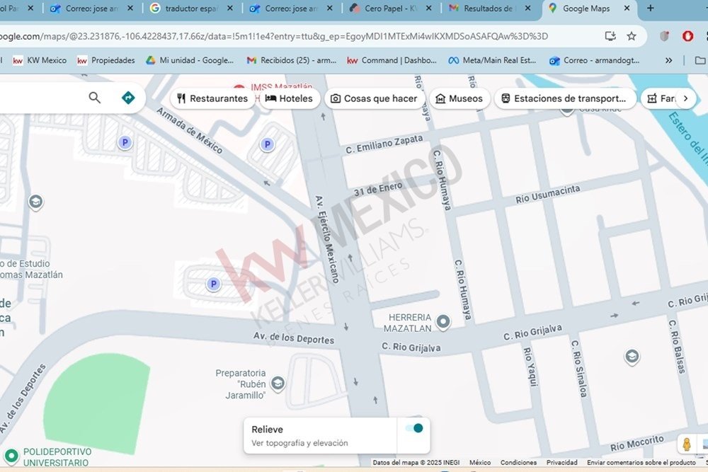Click the POLIDEPORTIVO UNIVERSITARIO green pin
Viewport: 708px width, 472px height.
11,456
